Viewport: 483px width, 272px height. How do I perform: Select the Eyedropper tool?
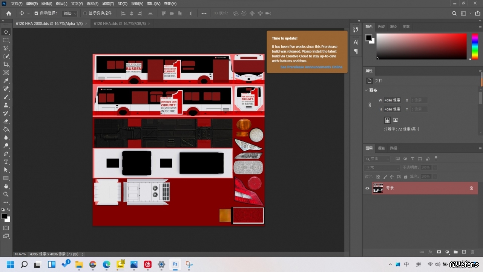[x=6, y=81]
